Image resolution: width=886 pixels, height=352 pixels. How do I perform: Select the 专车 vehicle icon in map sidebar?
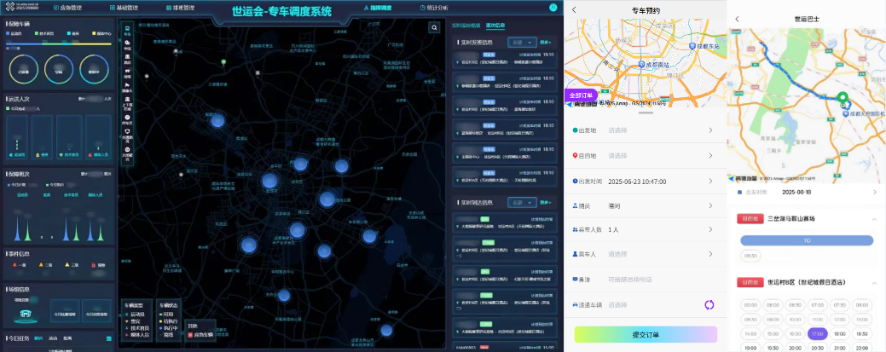point(127,32)
